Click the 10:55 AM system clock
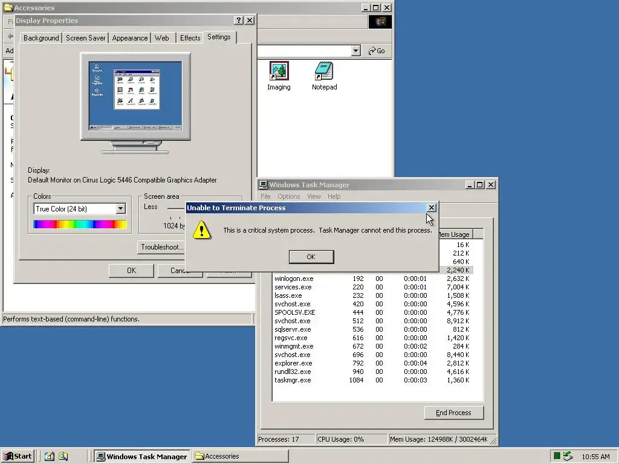 click(x=595, y=457)
